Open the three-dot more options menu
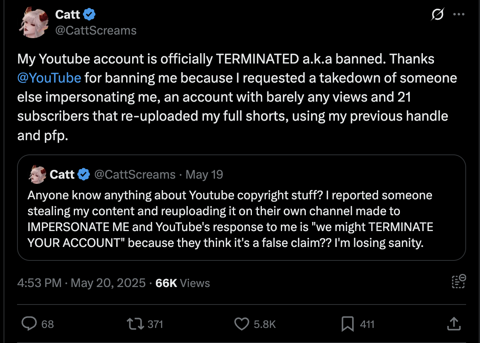 tap(459, 15)
